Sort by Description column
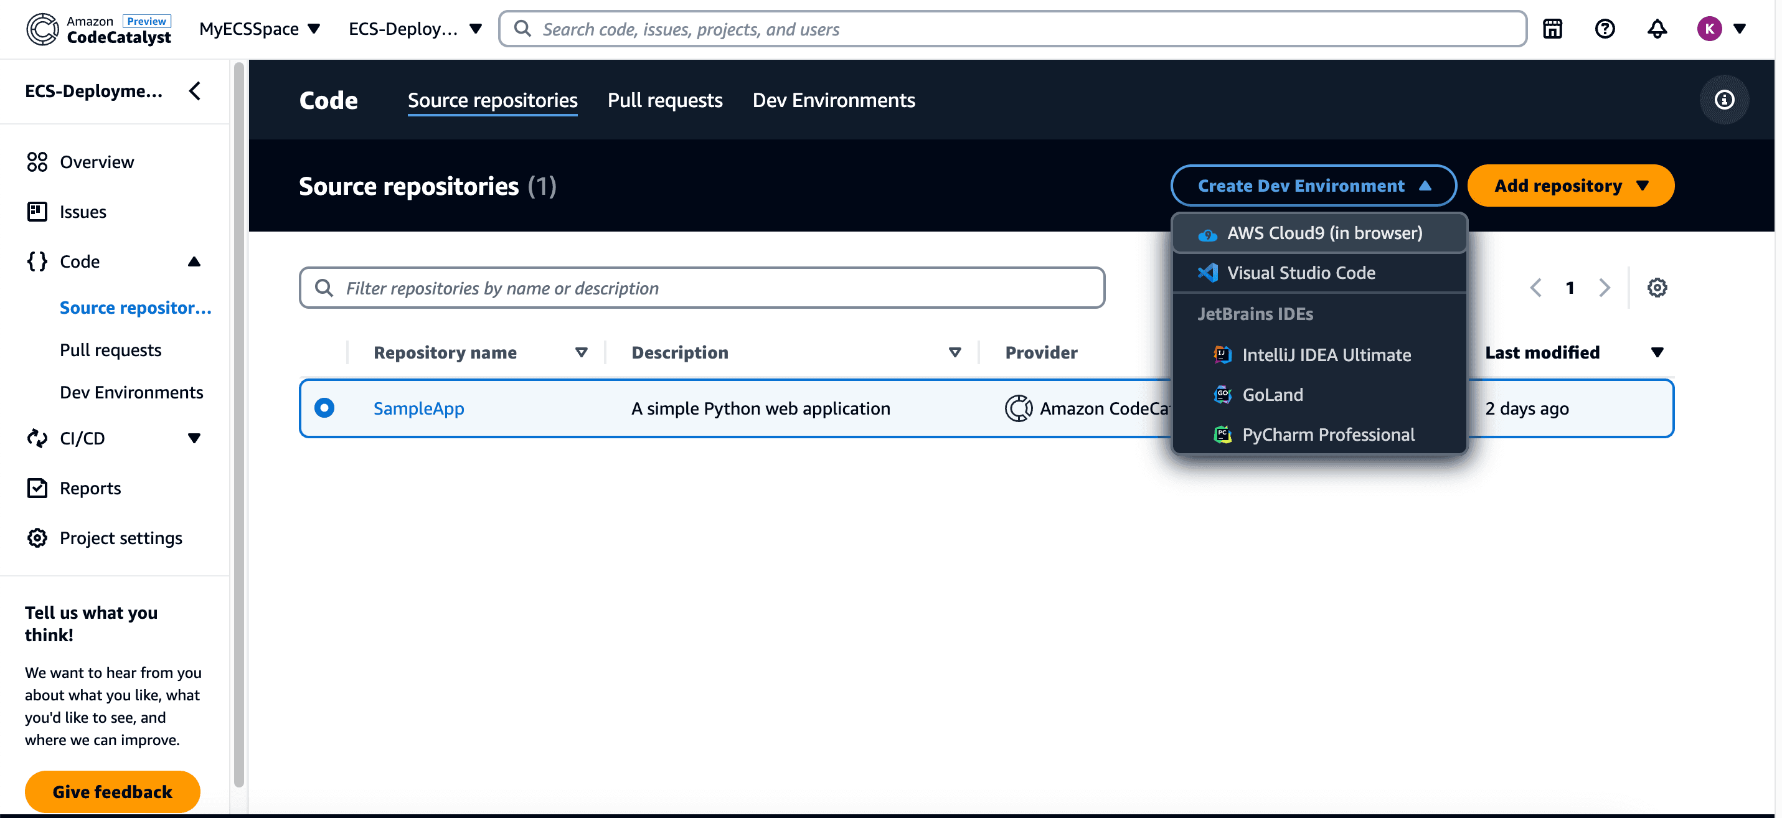1782x818 pixels. coord(955,352)
